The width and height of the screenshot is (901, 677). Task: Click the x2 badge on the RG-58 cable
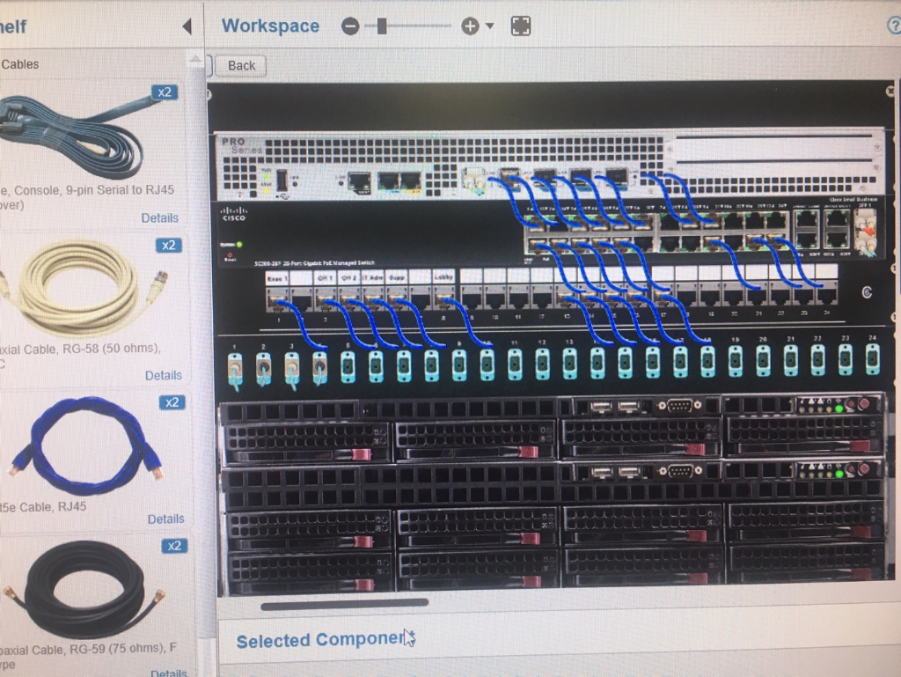tap(168, 246)
